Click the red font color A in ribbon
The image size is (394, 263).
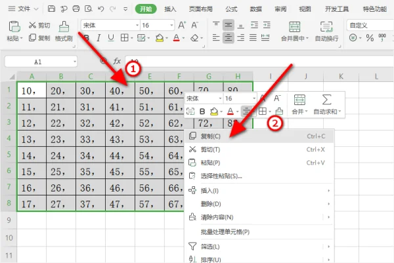177,38
